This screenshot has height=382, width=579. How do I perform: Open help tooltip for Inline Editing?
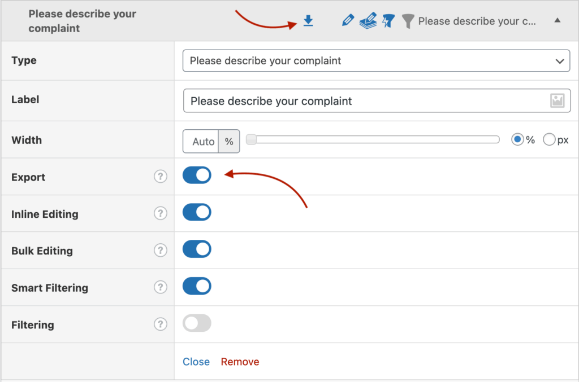coord(161,214)
